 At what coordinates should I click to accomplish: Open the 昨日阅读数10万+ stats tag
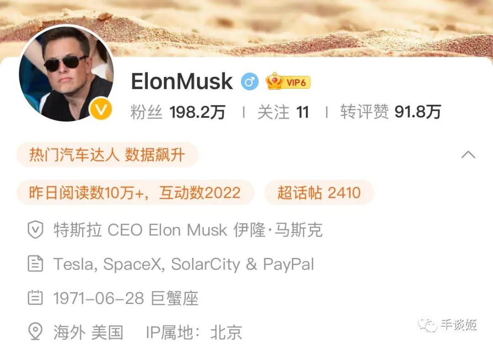[135, 192]
